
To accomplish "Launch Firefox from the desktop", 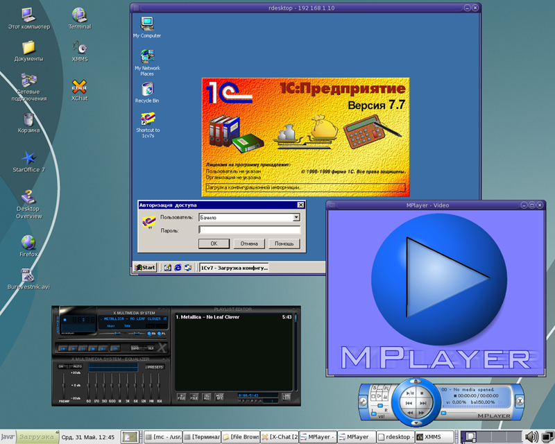I will 28,243.
